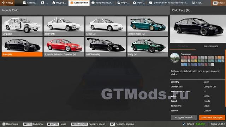This screenshot has width=226, height=127.
Task: Open the Модификации puzzle-piece tab
Action: (59, 3)
